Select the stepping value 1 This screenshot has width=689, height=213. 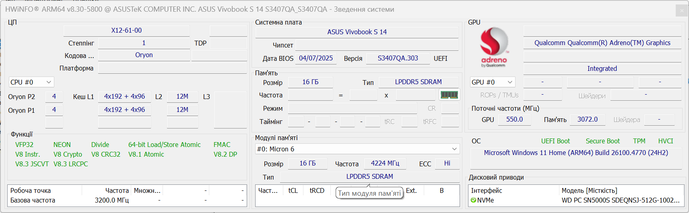(144, 43)
